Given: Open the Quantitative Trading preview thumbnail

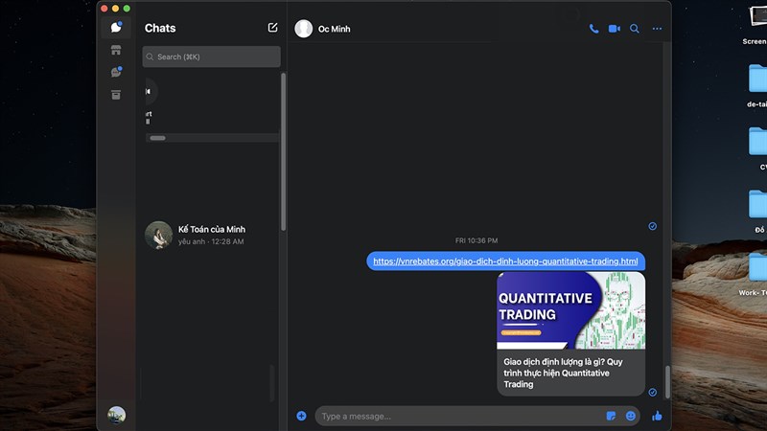Looking at the screenshot, I should (x=570, y=310).
